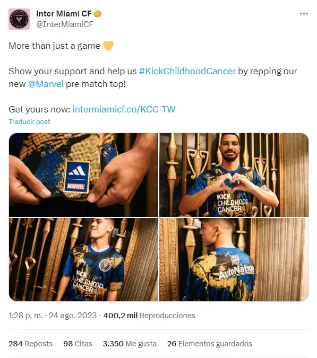Image resolution: width=317 pixels, height=358 pixels.
Task: Click the Inter Miami CF profile avatar
Action: coord(19,19)
